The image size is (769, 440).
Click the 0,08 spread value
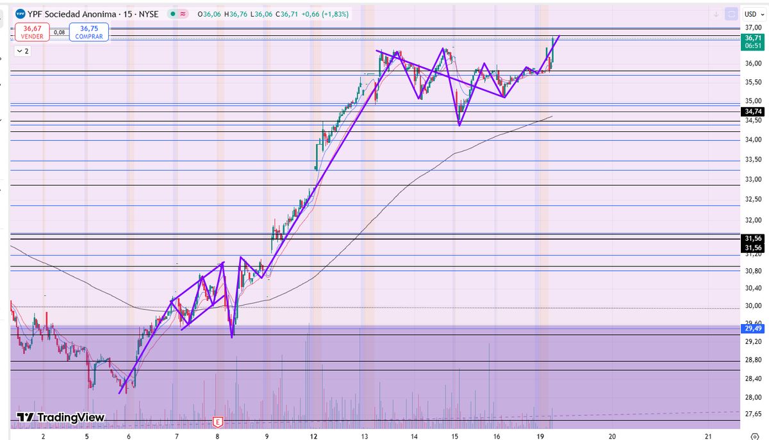60,32
